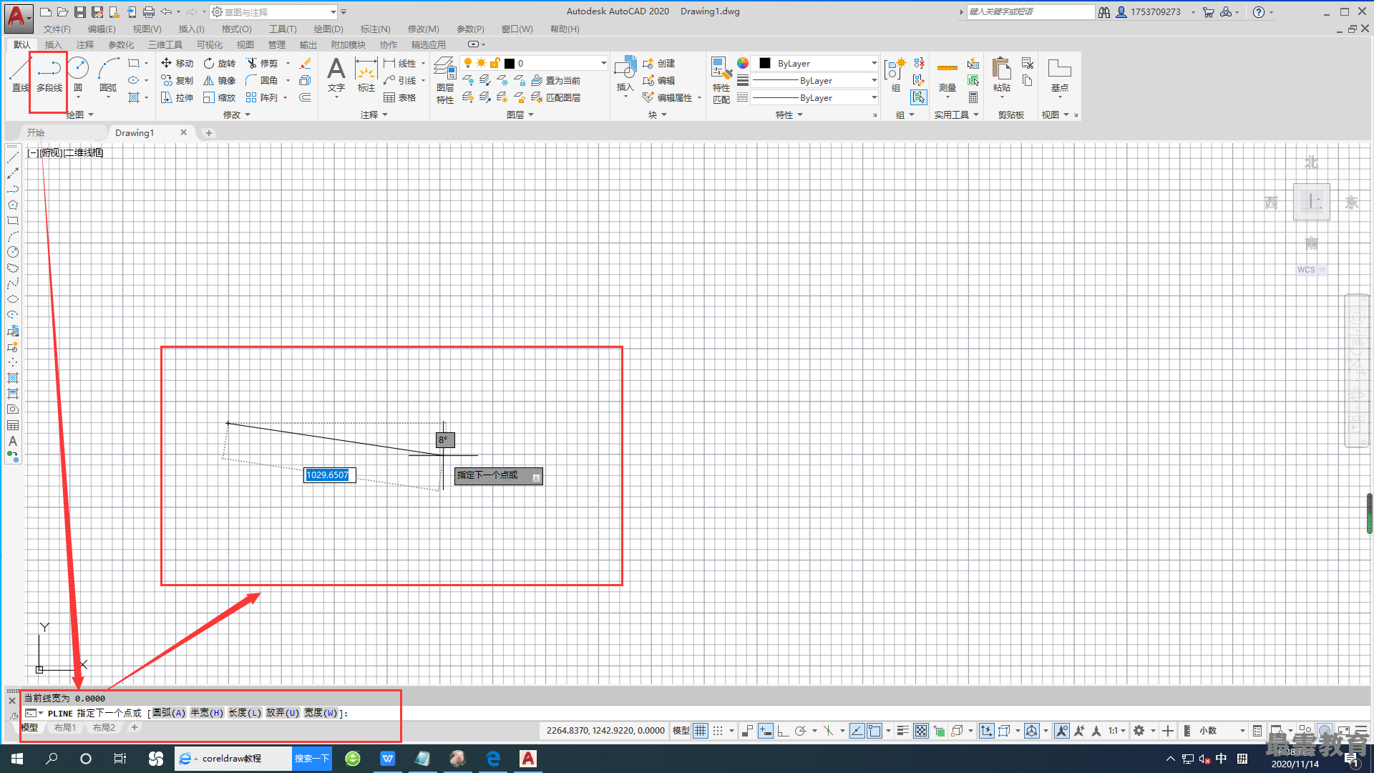Click the Table (表格) tool

400,97
